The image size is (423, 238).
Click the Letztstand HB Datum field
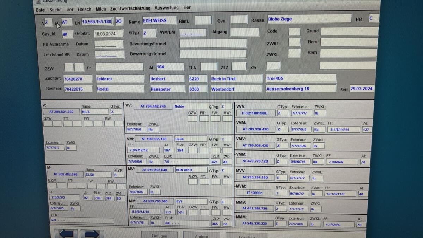click(x=109, y=55)
